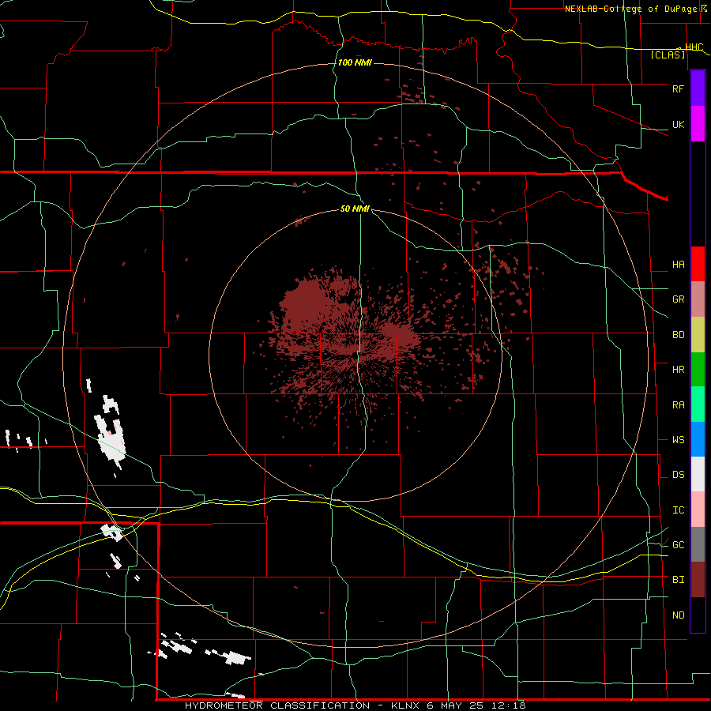Click the 100 NMI range ring label
The height and width of the screenshot is (711, 711).
[355, 62]
